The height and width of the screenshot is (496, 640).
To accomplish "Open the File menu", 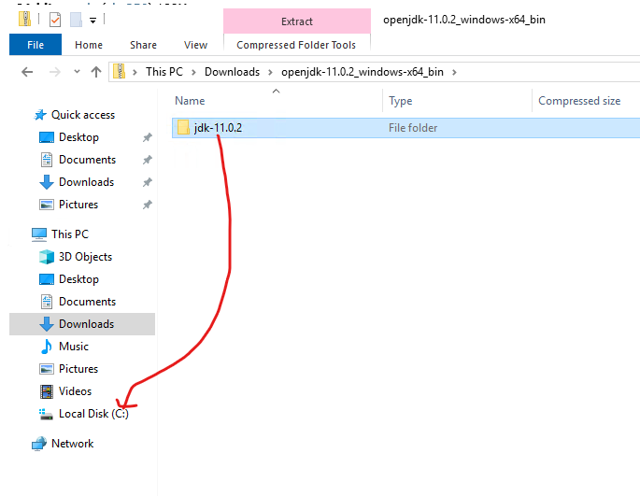I will [x=36, y=45].
